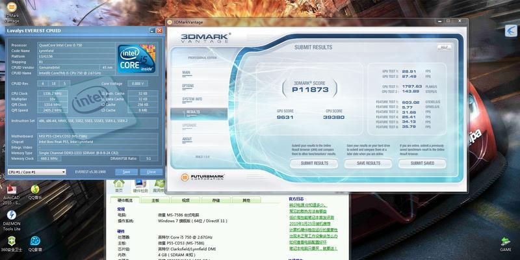
Task: Click the SUBMIT RESULTS button
Action: [314, 163]
